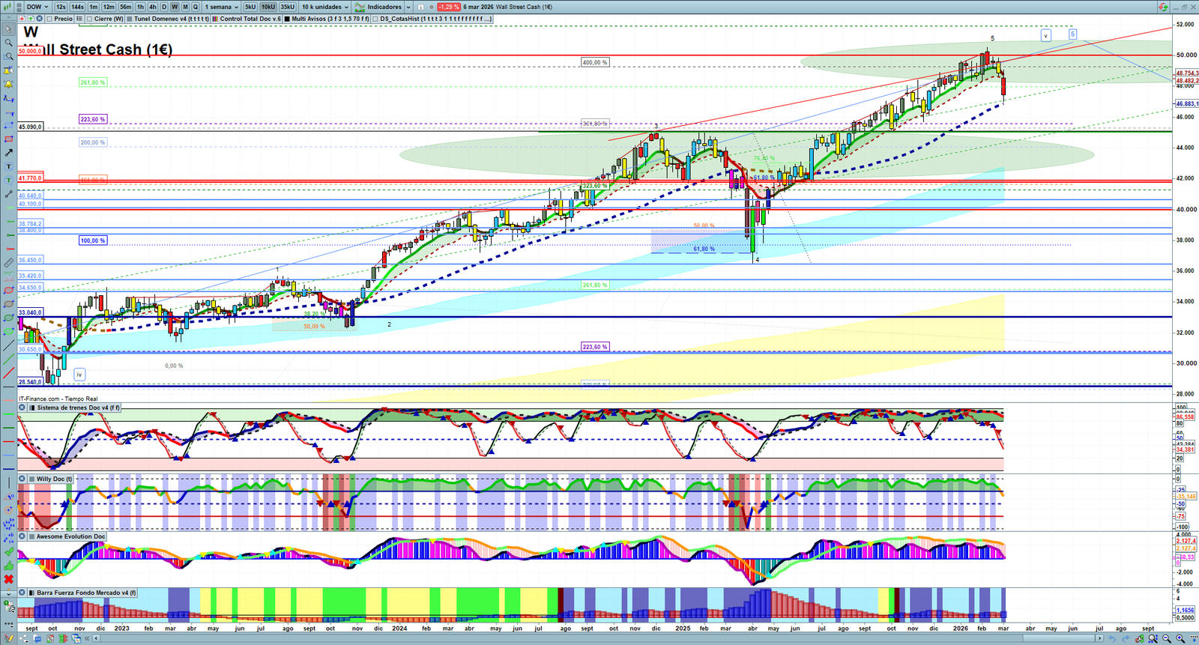
Task: Click the Indicadores button
Action: tap(383, 7)
